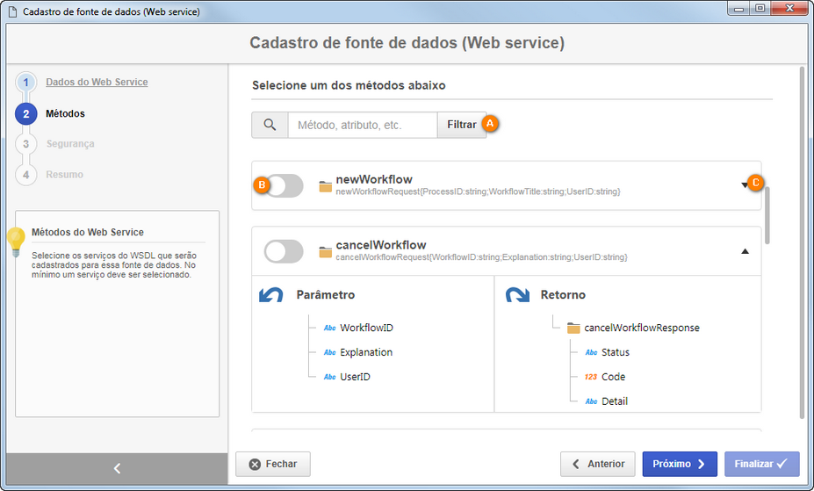Click the cancelWorkflow method name
Image resolution: width=814 pixels, height=491 pixels.
[x=381, y=245]
